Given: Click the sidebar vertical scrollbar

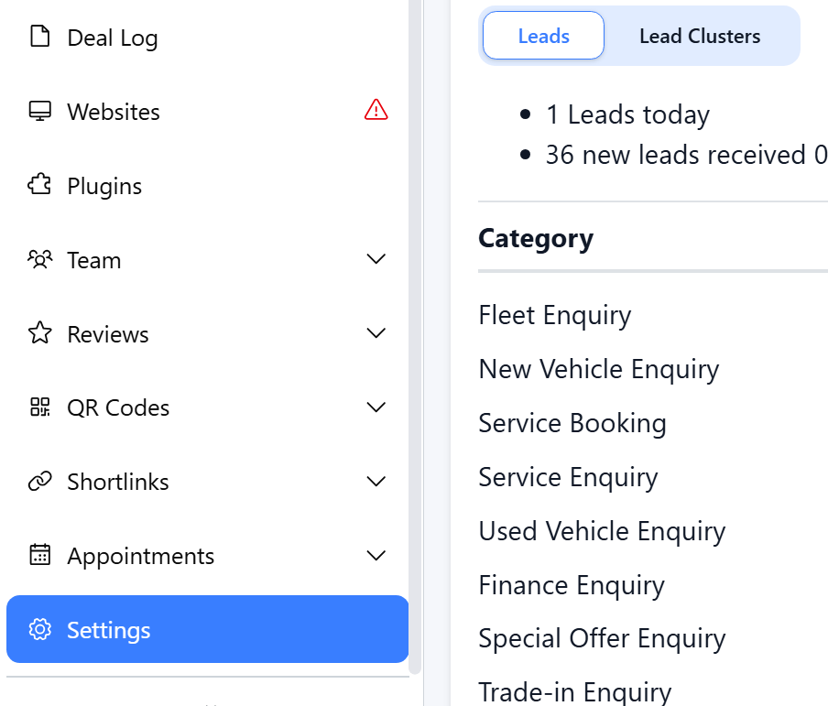Looking at the screenshot, I should (415, 330).
